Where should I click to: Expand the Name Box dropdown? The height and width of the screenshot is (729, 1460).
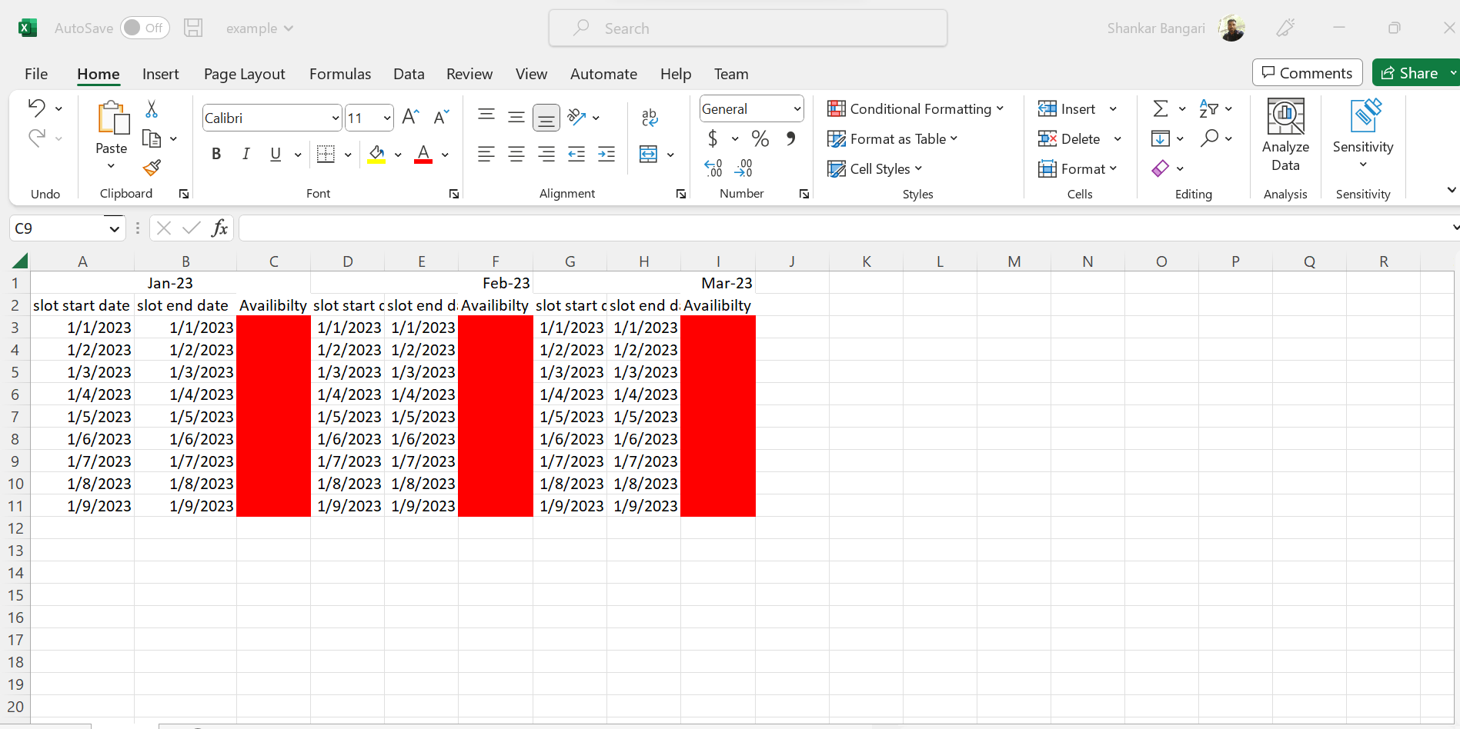114,228
